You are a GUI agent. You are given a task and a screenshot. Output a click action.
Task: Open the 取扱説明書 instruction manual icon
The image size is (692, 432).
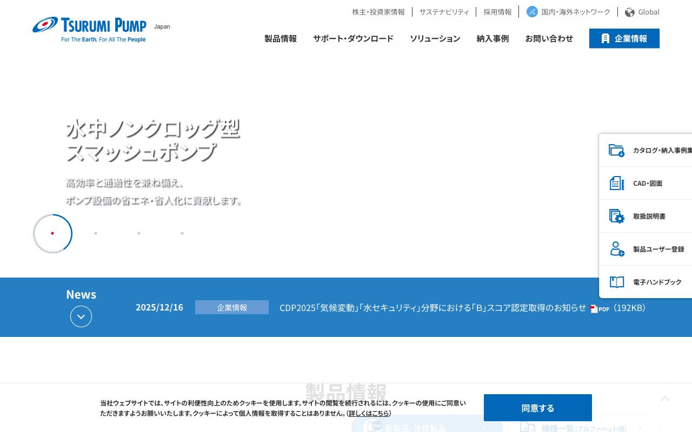(617, 216)
